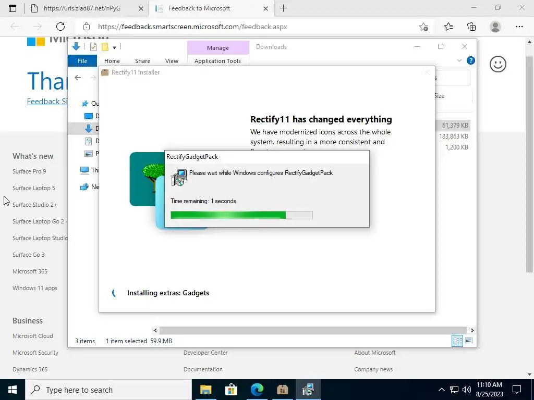The width and height of the screenshot is (534, 400).
Task: Open the notification center icon
Action: coord(517,390)
